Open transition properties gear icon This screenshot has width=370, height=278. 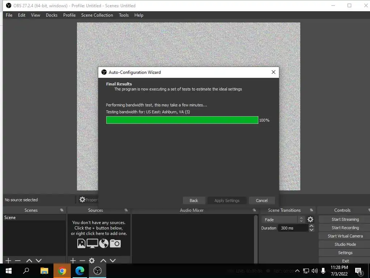(310, 220)
